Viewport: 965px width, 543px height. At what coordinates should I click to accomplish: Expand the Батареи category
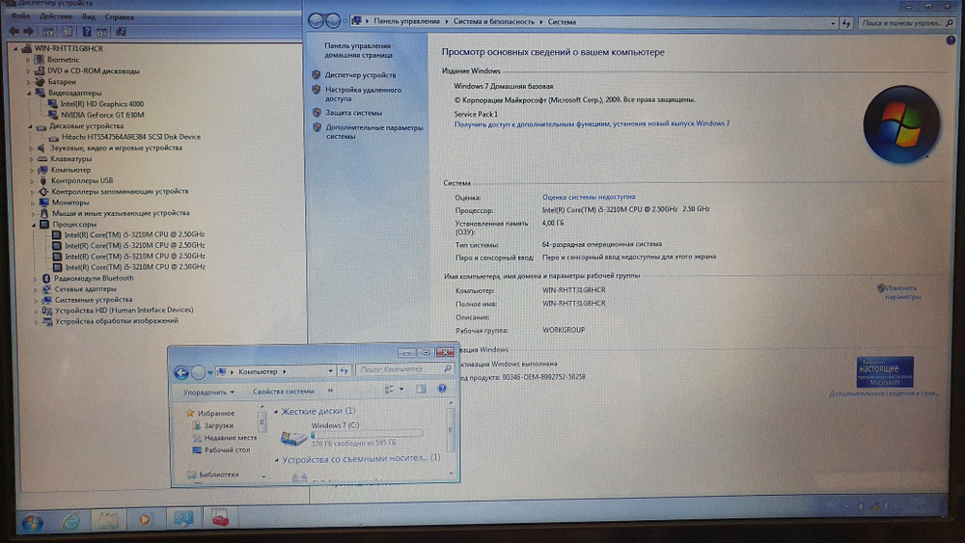[28, 82]
